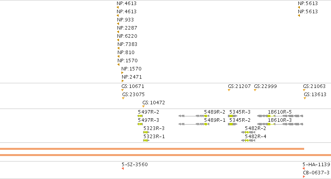This screenshot has height=179, width=331.
Task: Open the GS:21063 label
Action: click(x=314, y=86)
